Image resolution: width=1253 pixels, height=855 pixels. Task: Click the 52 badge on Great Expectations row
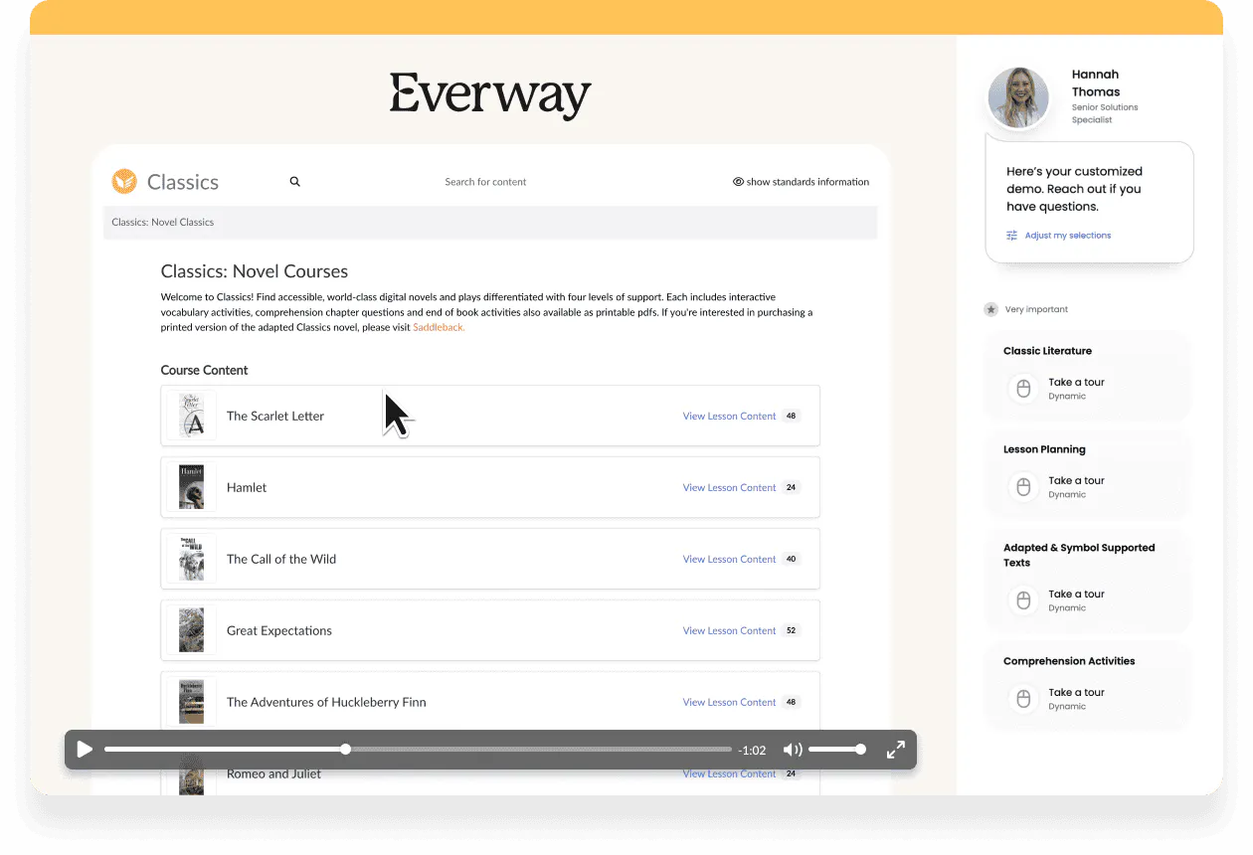coord(792,631)
